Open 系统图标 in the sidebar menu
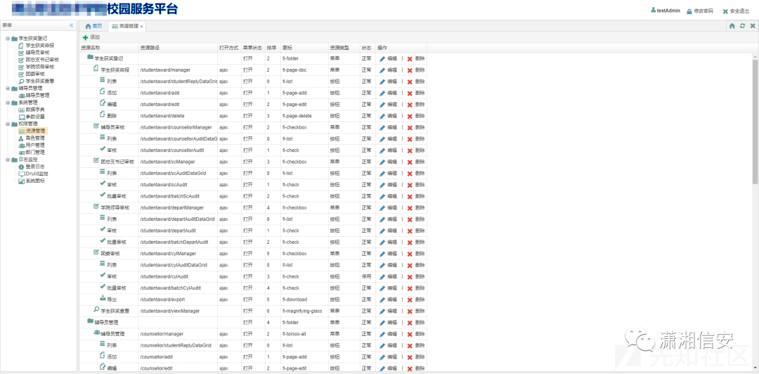This screenshot has height=374, width=759. click(x=35, y=181)
